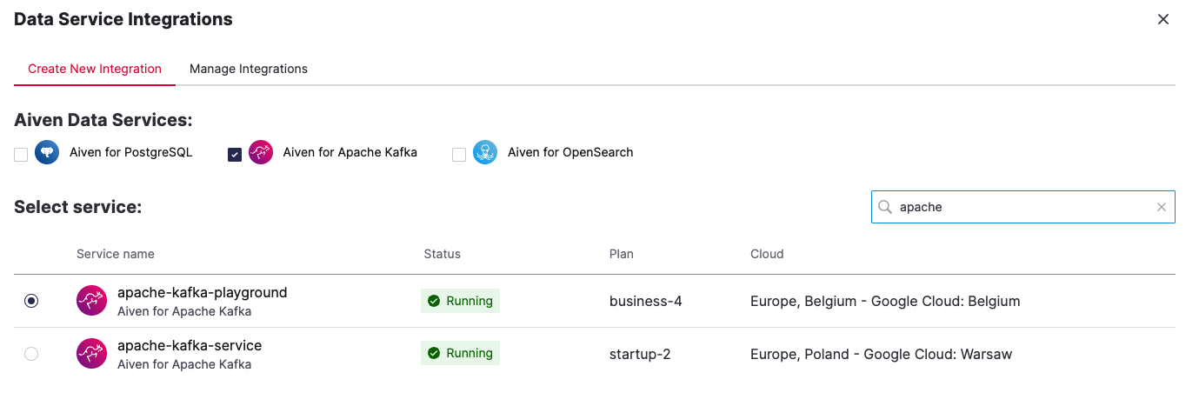Viewport: 1199px width, 406px height.
Task: Click the Service name column header
Action: [116, 254]
